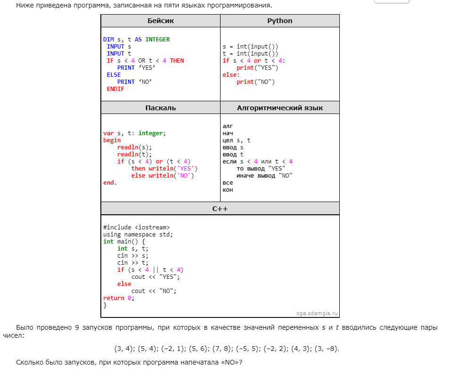Click the Алгоритмический язык table header
Screen dimensions: 459x374
point(279,108)
